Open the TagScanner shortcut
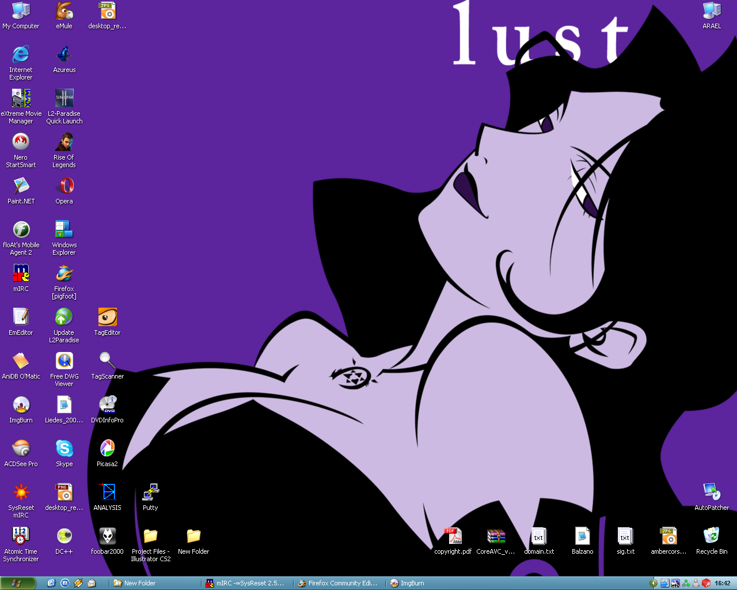737x590 pixels. (107, 366)
